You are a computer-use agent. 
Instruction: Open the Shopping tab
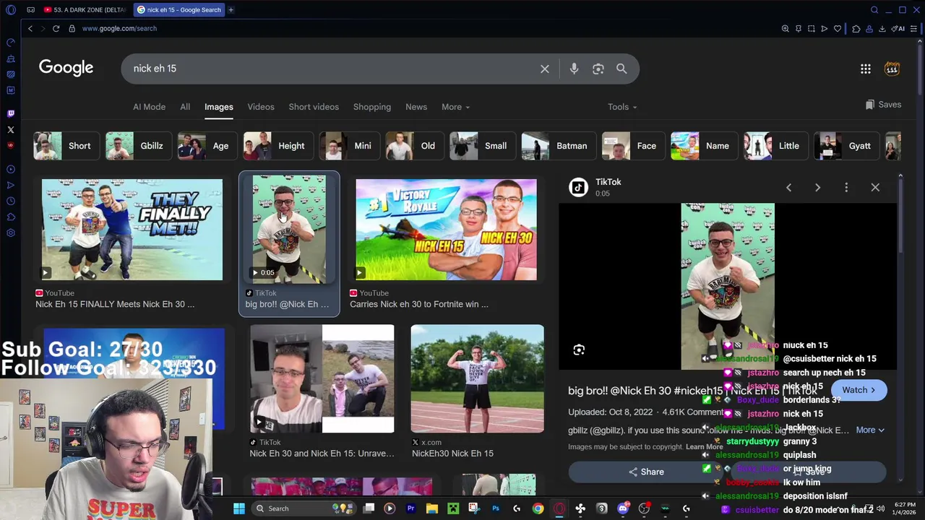tap(372, 107)
